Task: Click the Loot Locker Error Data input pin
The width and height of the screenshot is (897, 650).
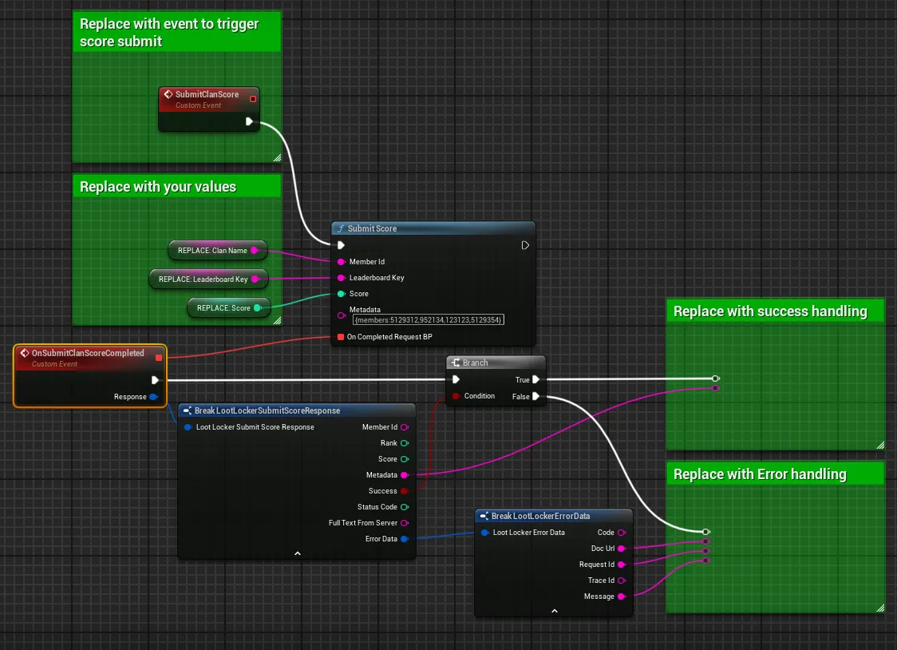Action: [484, 532]
